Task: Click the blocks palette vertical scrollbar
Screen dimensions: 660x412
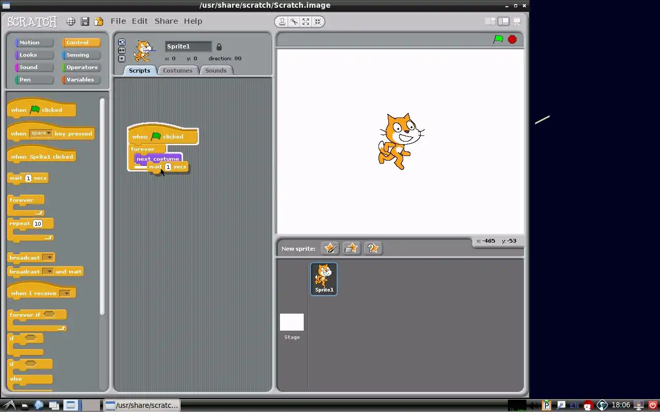Action: pyautogui.click(x=102, y=206)
